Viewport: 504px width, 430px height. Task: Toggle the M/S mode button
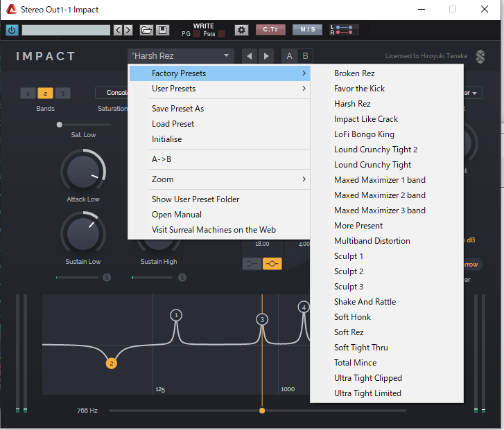tap(307, 30)
